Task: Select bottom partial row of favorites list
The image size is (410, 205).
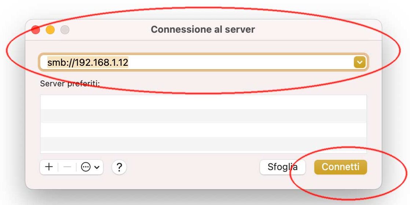Action: pos(204,152)
